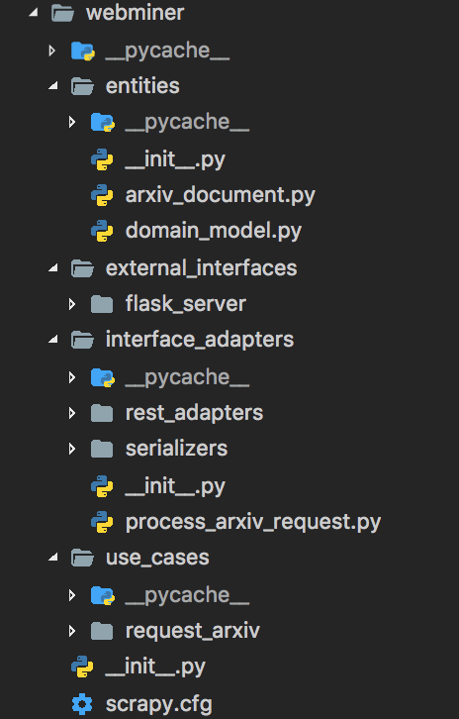This screenshot has height=719, width=459.
Task: Expand __pycache__ arrow under interface_adapters
Action: click(72, 377)
